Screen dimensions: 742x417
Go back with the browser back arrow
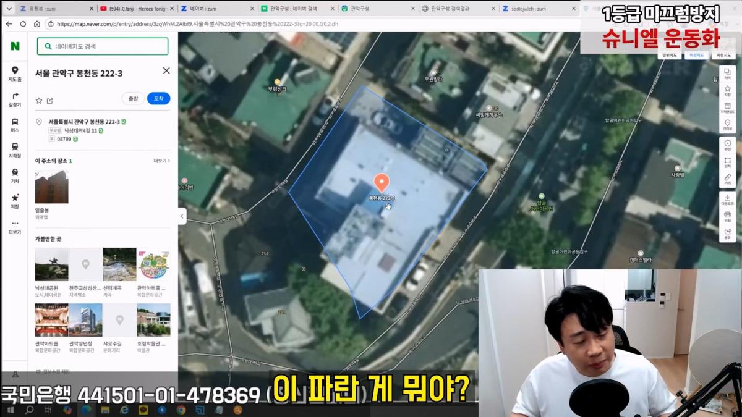[9, 23]
